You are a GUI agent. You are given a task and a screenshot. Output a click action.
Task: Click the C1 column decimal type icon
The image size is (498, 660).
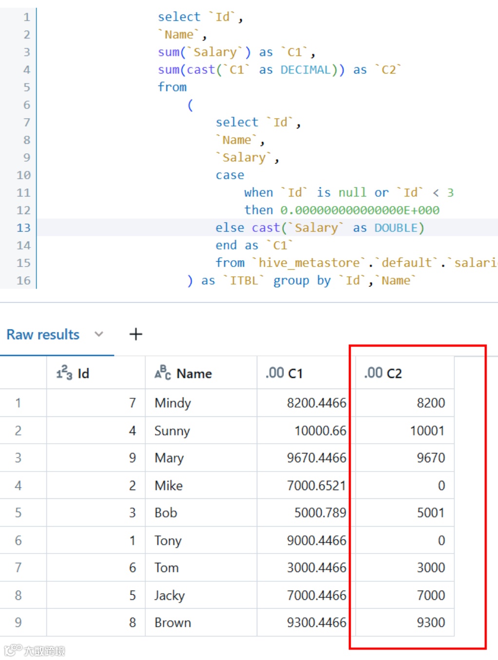275,373
